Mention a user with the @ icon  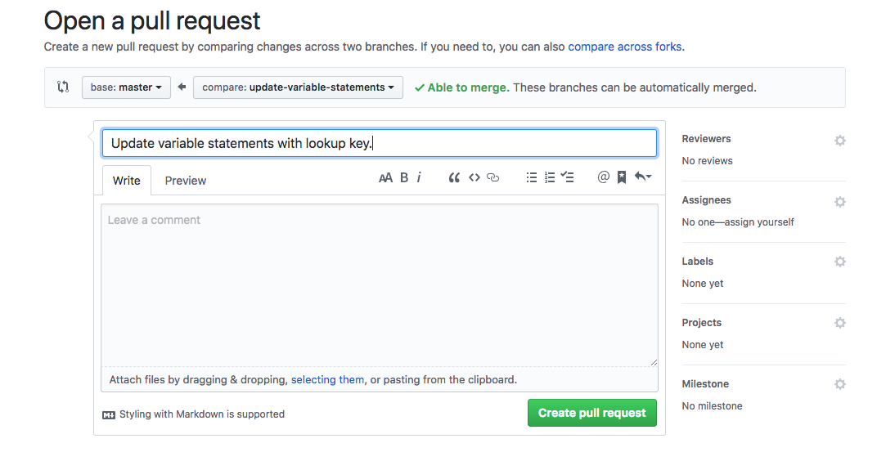click(x=604, y=177)
